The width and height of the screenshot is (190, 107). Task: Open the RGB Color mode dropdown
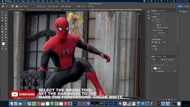(163, 30)
